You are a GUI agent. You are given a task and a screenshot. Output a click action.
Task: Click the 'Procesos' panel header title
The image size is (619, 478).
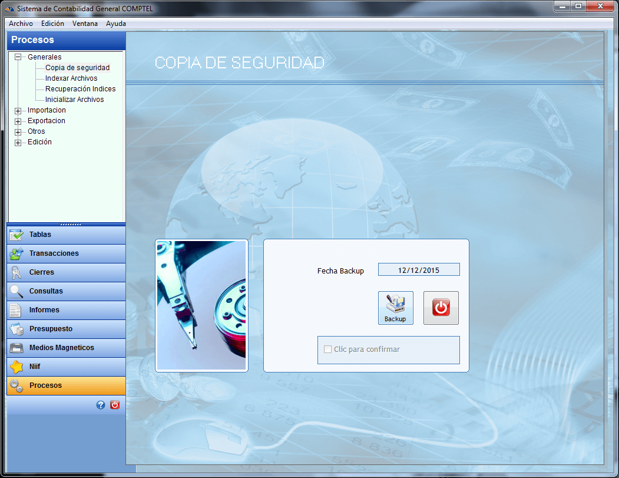[33, 40]
